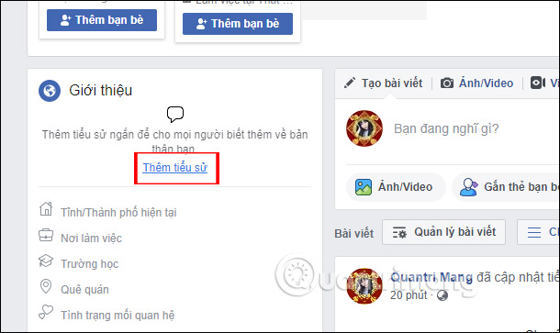Open the Quantri Mang profile name link
Screen dimensions: 560x333
[x=431, y=277]
